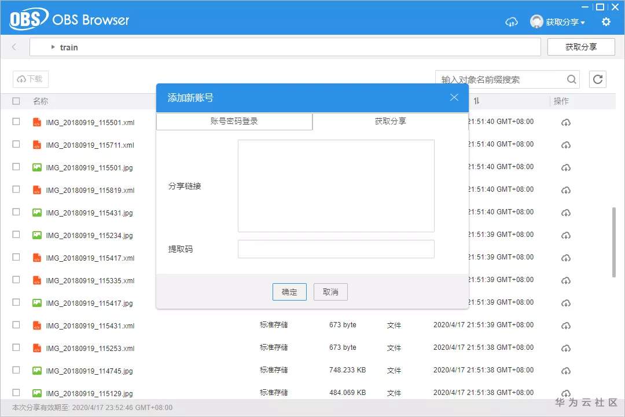This screenshot has width=625, height=417.
Task: Check the box for IMG_20180919_115711.xml
Action: point(16,144)
